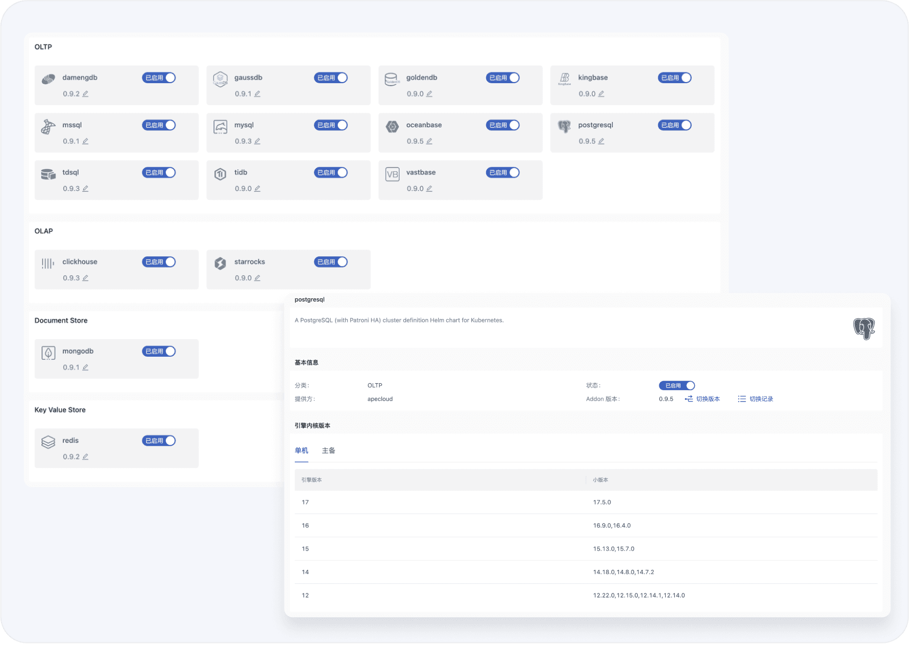Click the clickhouse bars icon
The image size is (909, 645).
point(48,263)
